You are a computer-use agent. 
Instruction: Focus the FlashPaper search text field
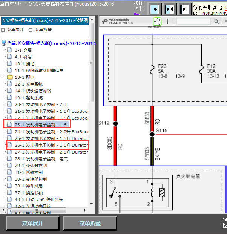pos(193,22)
